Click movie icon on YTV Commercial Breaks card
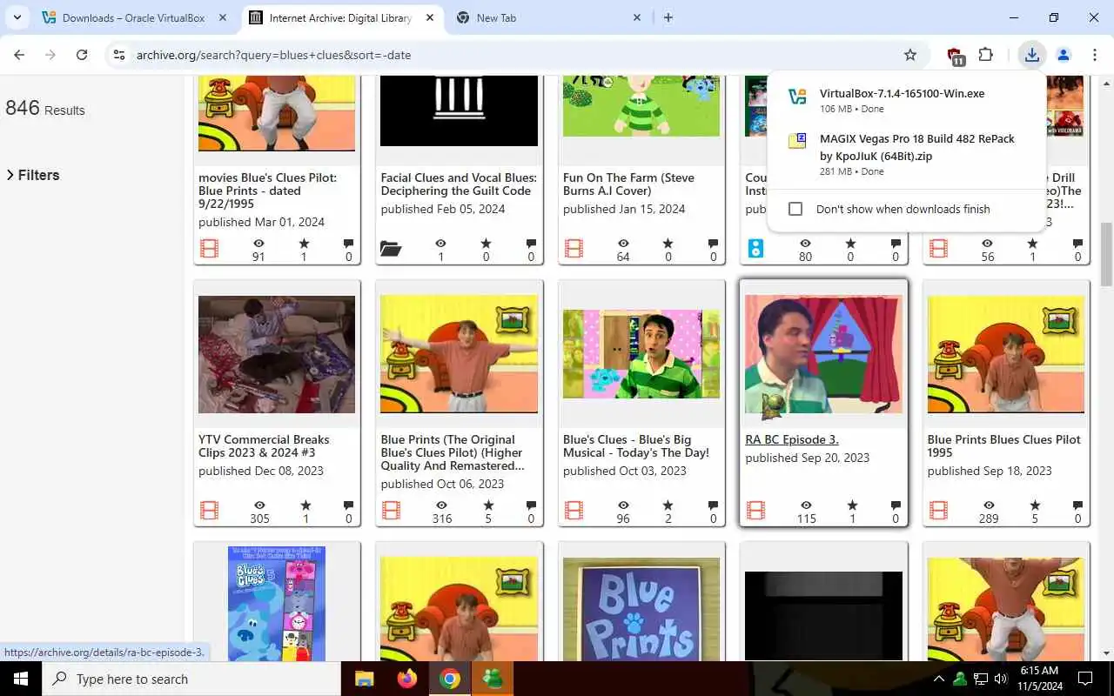The image size is (1114, 696). coord(209,511)
